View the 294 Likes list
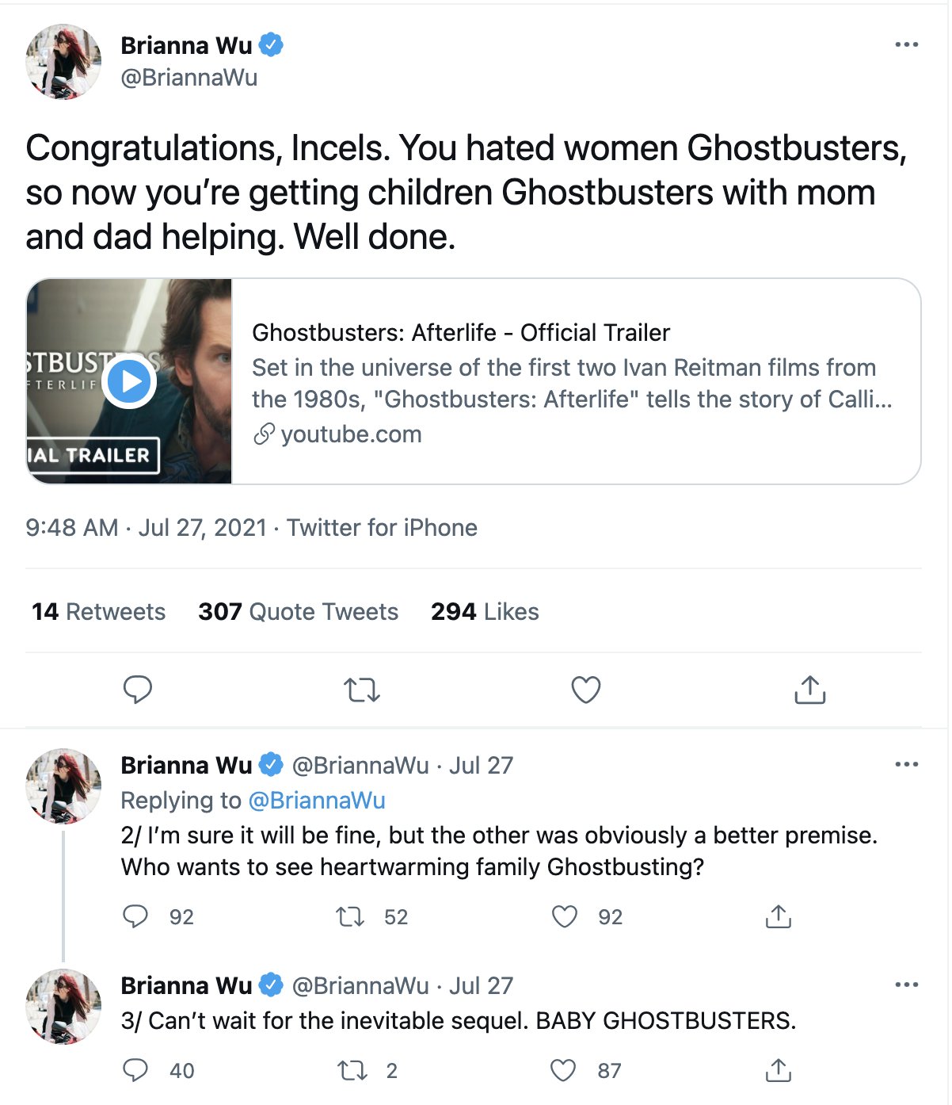Viewport: 952px width, 1105px height. (485, 611)
